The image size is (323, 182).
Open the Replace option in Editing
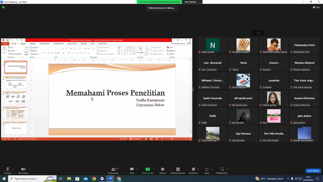172,51
